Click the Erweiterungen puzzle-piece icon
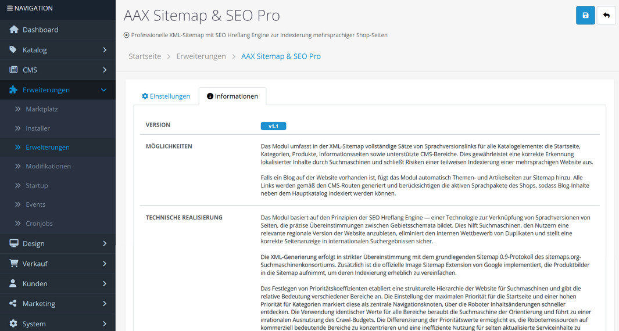This screenshot has width=619, height=331. coord(13,90)
